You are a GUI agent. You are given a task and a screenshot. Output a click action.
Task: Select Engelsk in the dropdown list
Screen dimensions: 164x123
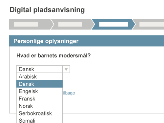click(39, 91)
